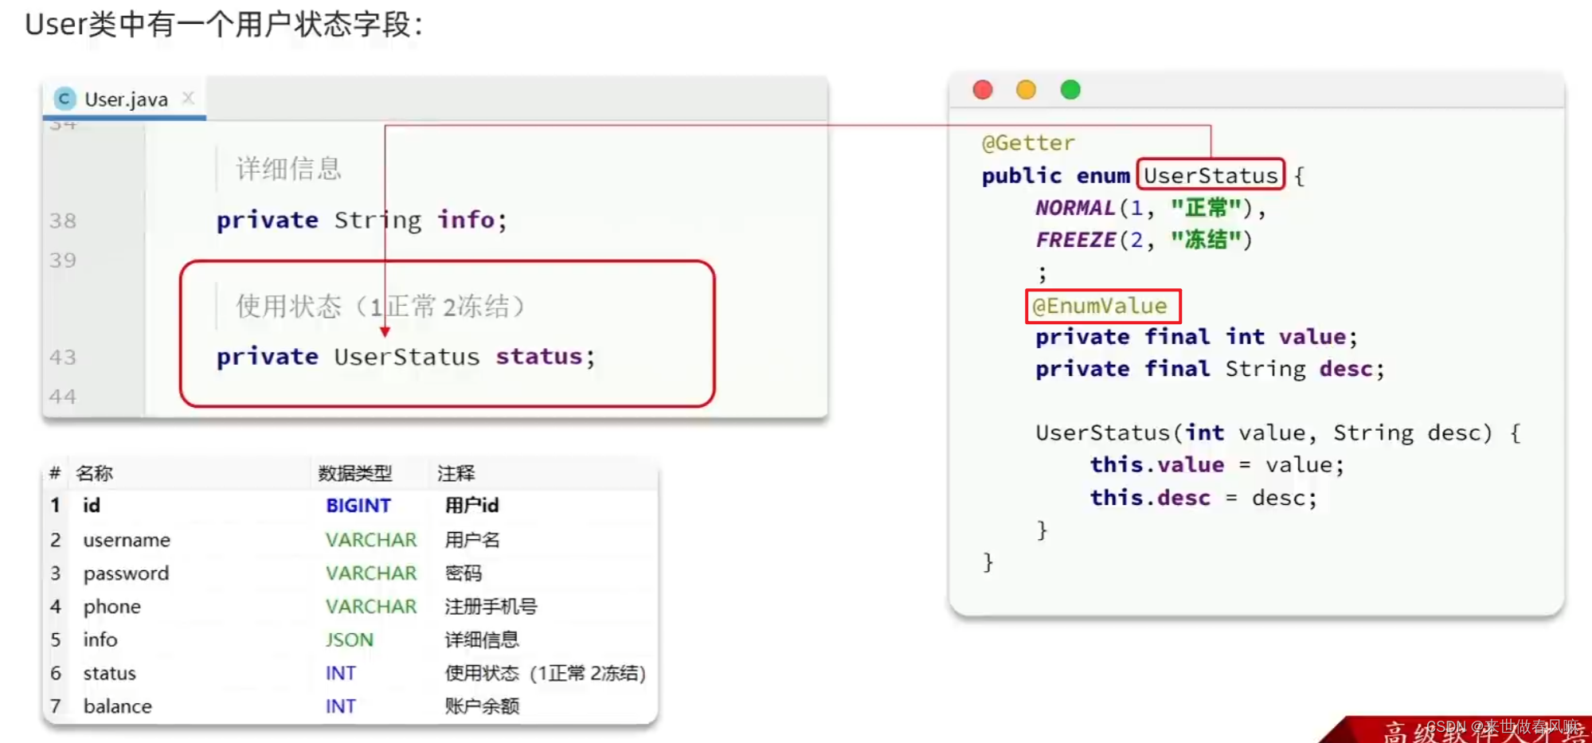Image resolution: width=1592 pixels, height=743 pixels.
Task: Click 'this.desc = desc;' statement
Action: click(1203, 498)
